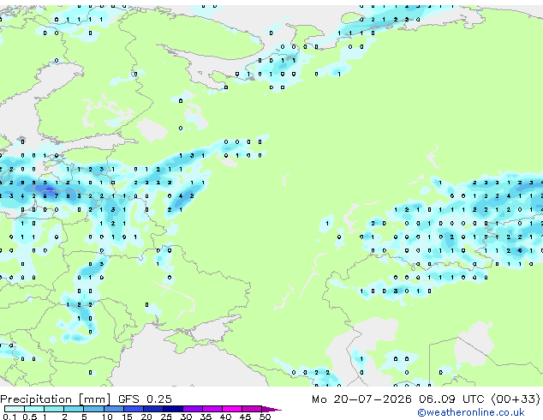
Task: Click the 'GFS' model name
Action: tap(128, 399)
